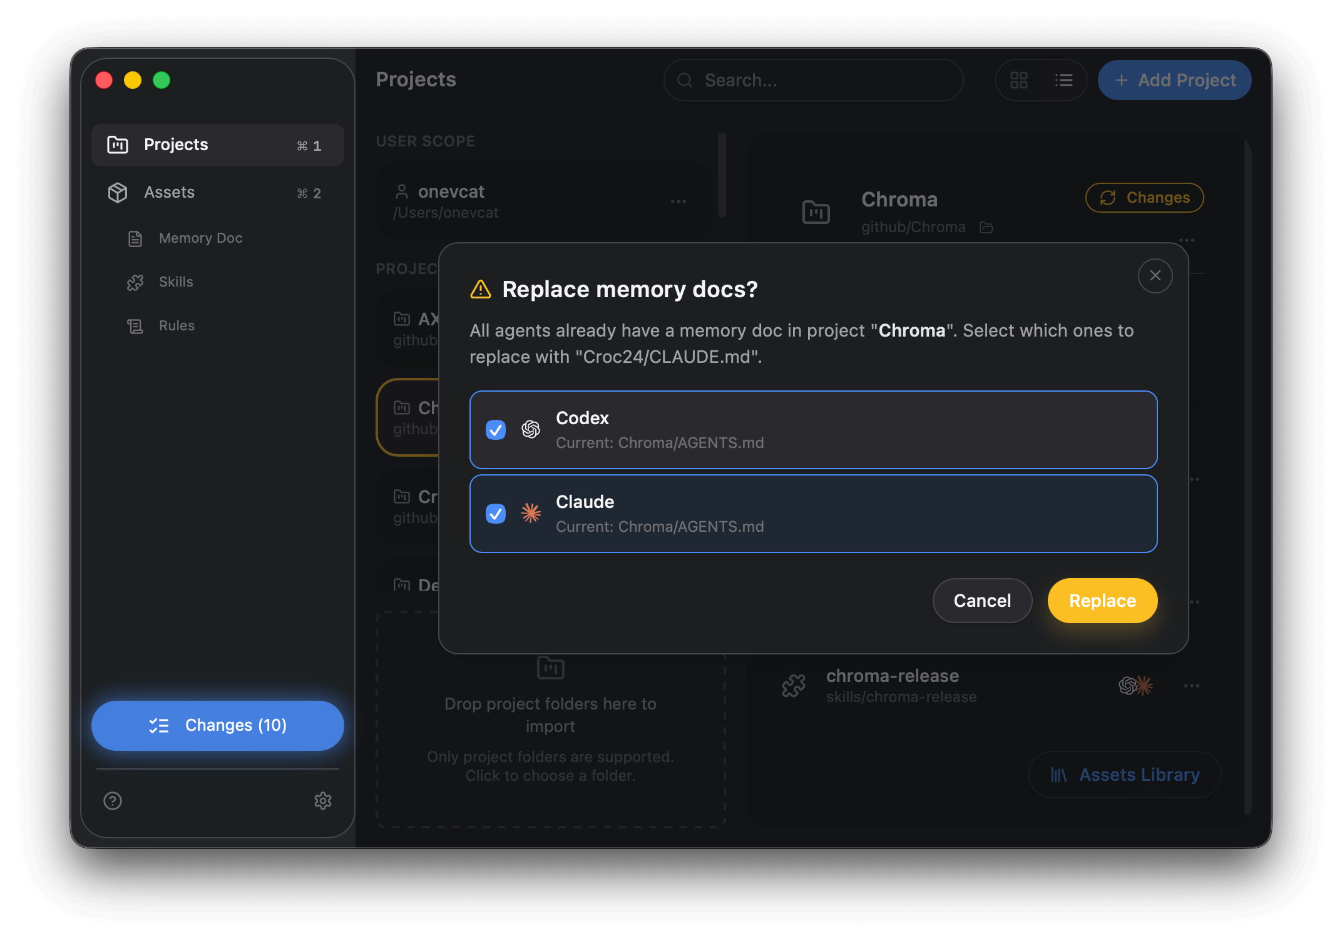Click the Search field
This screenshot has height=941, width=1342.
813,80
